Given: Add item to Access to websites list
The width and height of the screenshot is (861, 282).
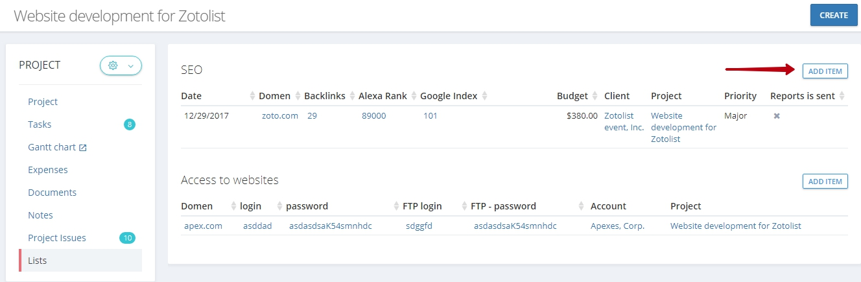Looking at the screenshot, I should [825, 181].
